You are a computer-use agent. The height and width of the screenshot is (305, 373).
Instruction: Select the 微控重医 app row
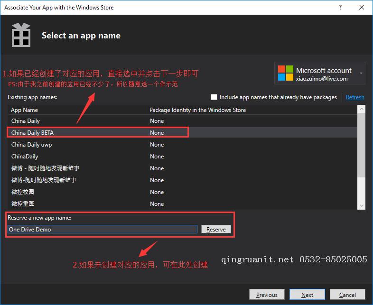[x=182, y=204]
